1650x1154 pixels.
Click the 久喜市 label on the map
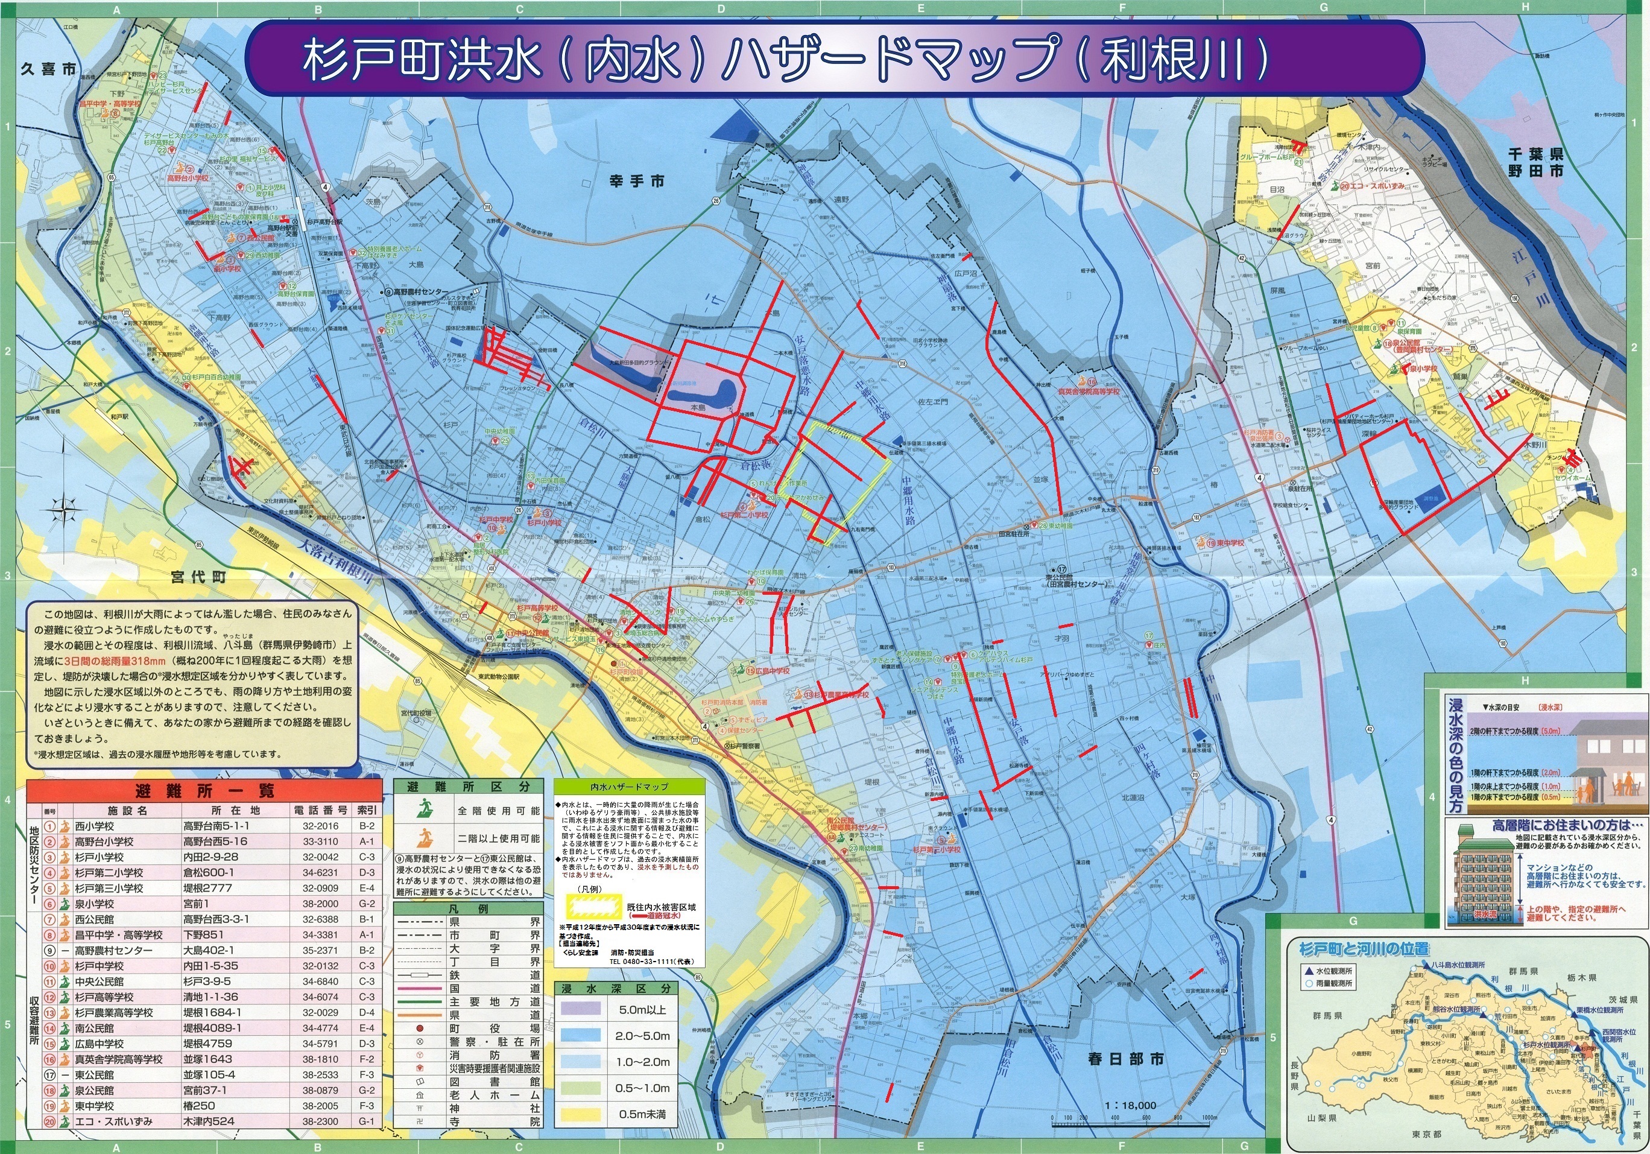click(48, 70)
